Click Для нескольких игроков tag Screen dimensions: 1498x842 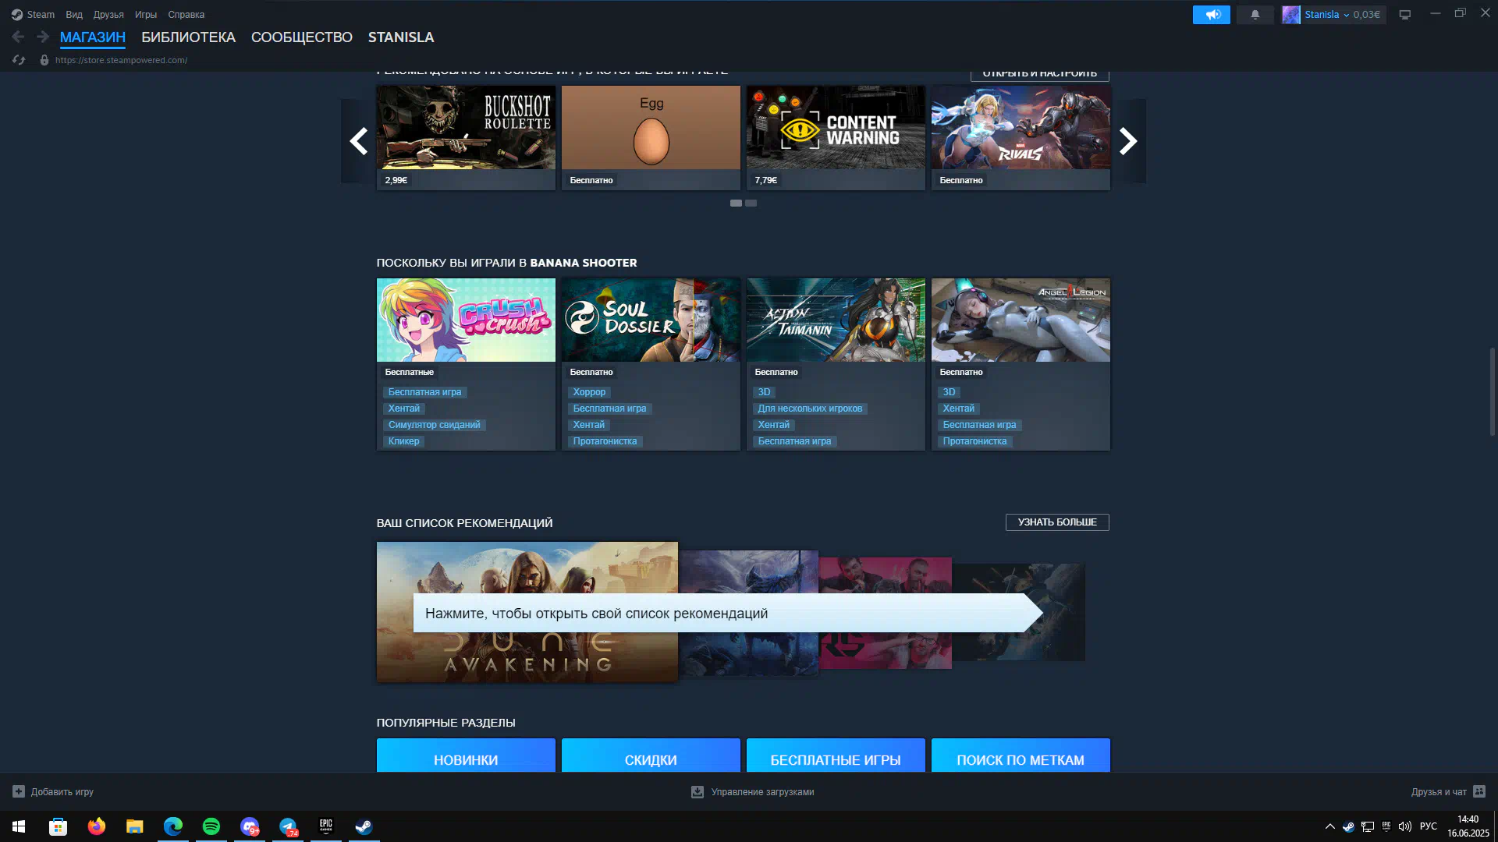tap(810, 409)
